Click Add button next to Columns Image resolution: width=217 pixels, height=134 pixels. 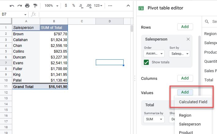[185, 78]
